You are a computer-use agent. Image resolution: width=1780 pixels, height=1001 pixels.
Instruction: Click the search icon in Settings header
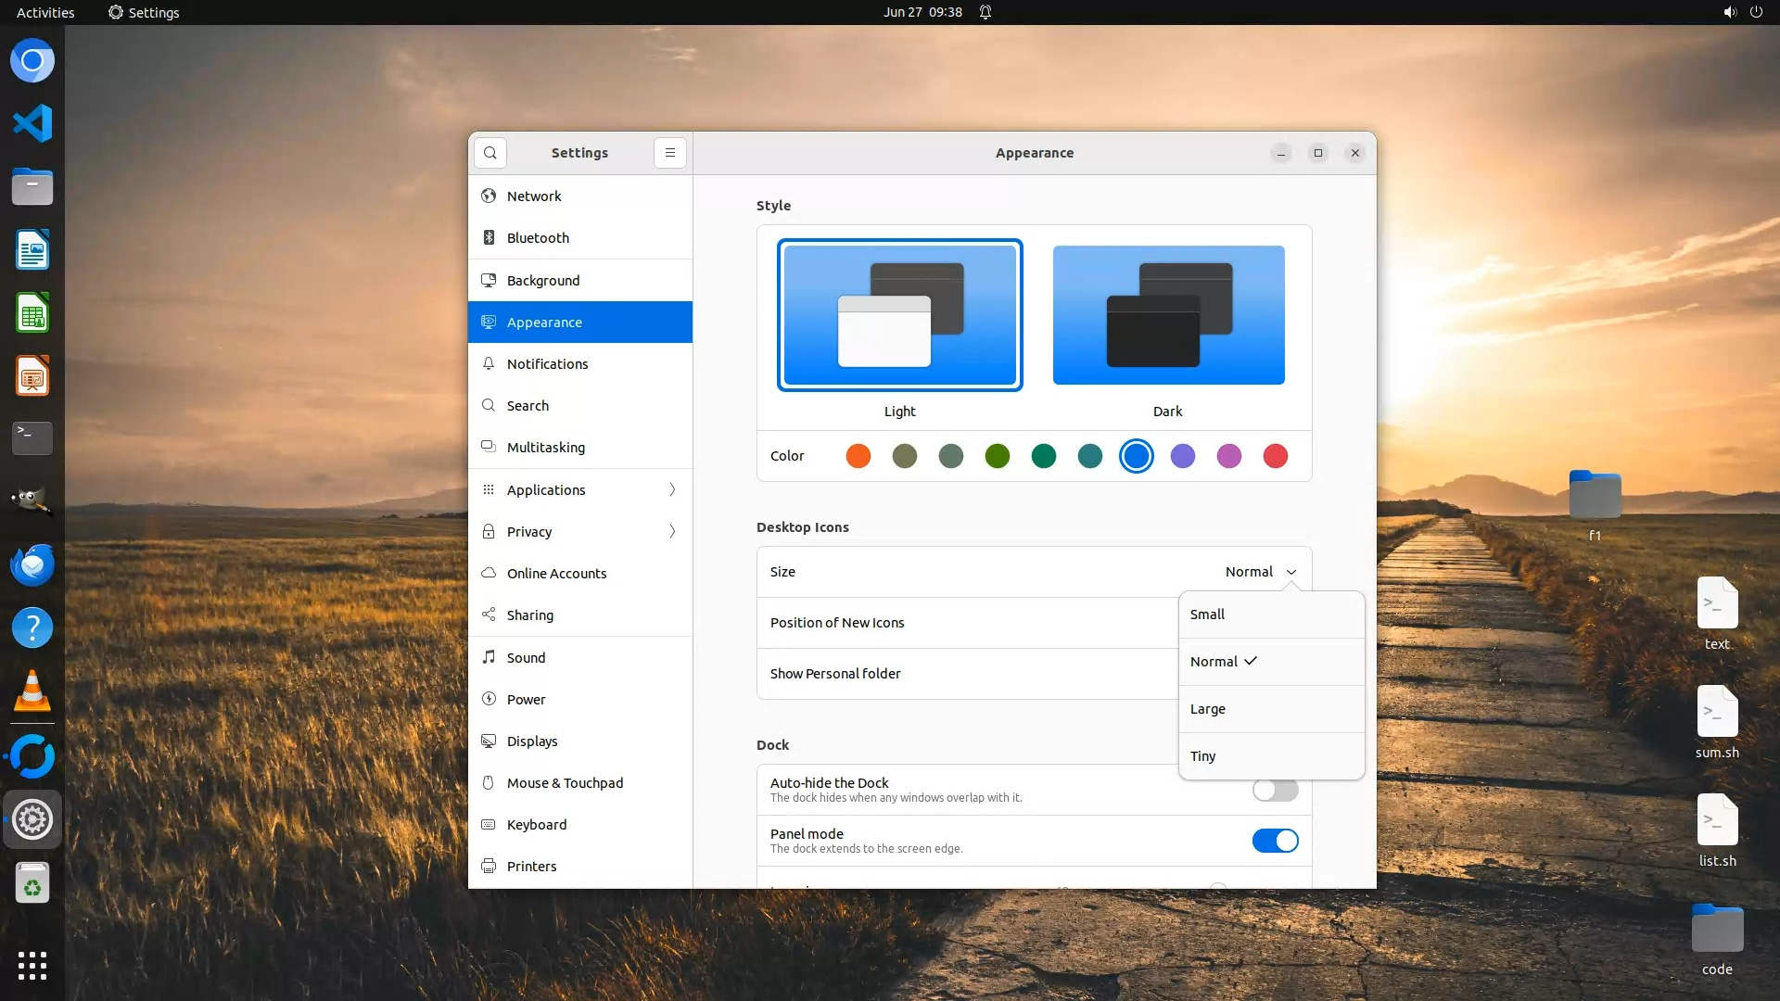489,153
